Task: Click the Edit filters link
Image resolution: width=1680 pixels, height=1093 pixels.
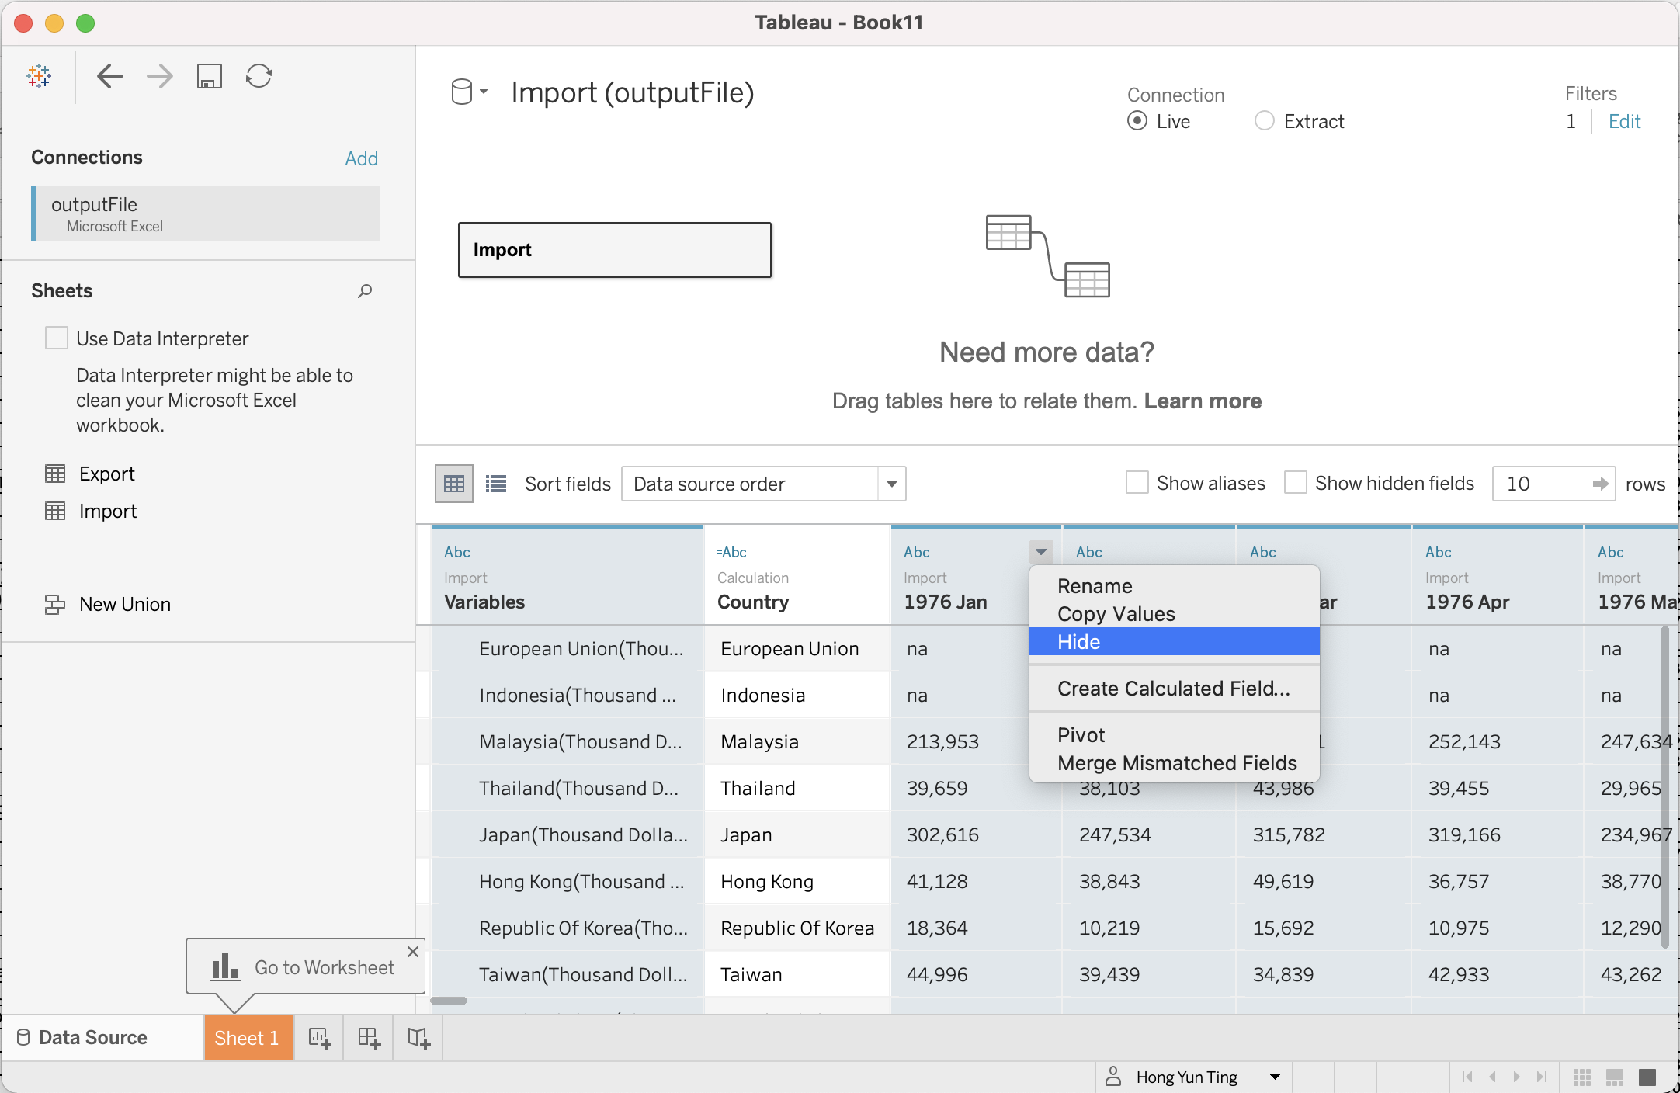Action: [x=1624, y=121]
